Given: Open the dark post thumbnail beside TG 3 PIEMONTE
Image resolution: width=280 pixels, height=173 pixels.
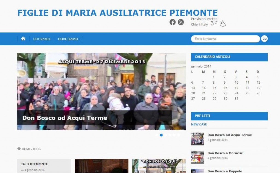Looking at the screenshot, I should (x=101, y=166).
